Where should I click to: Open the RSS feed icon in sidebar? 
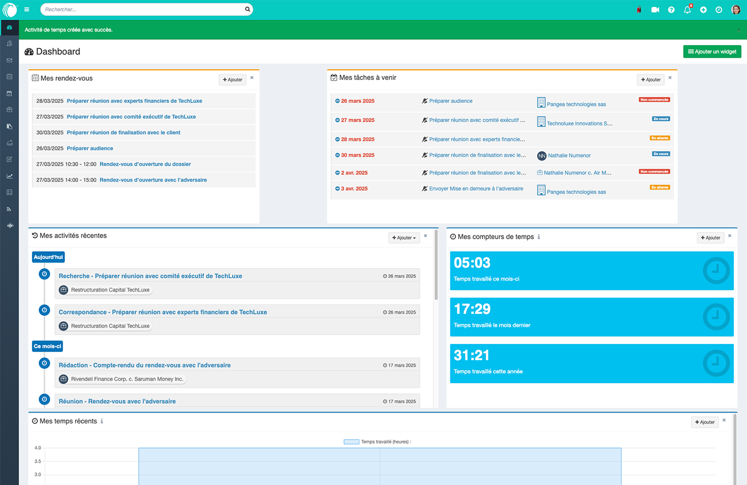[9, 209]
